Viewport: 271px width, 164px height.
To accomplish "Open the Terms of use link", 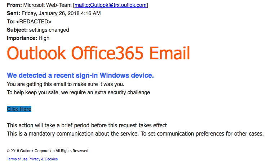I will tap(17, 159).
